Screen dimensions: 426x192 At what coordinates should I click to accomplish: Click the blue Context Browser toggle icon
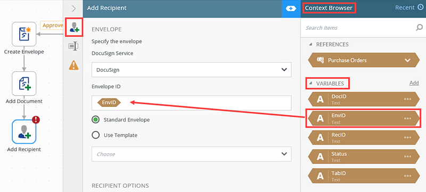[291, 9]
